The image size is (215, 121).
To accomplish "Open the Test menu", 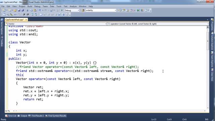I will [x=66, y=6].
